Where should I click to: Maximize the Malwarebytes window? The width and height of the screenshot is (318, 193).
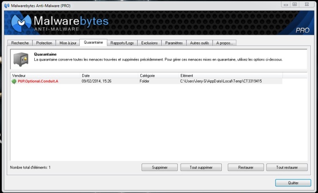[295, 5]
